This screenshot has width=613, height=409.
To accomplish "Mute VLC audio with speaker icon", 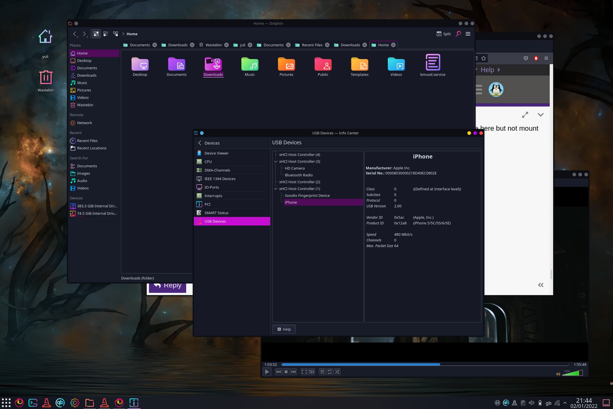I will 558,374.
